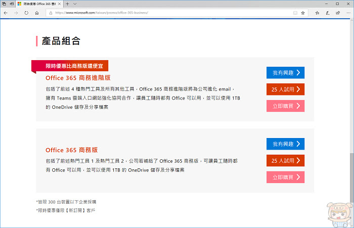This screenshot has width=354, height=228.
Task: Click 25 人試用 for Office 365 商務進階版
Action: [285, 89]
